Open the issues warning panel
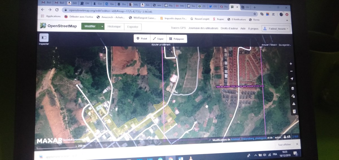Viewport: 339px width, 160px height. coord(294,104)
